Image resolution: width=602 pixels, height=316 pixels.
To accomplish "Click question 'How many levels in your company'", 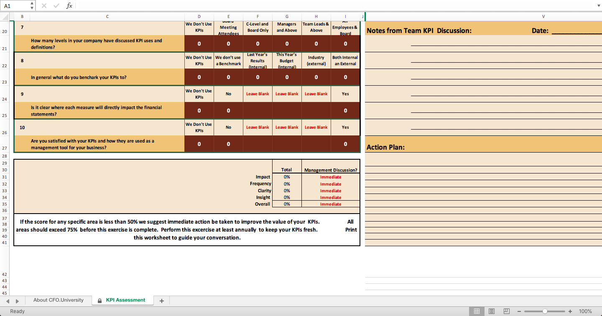I will pos(97,44).
